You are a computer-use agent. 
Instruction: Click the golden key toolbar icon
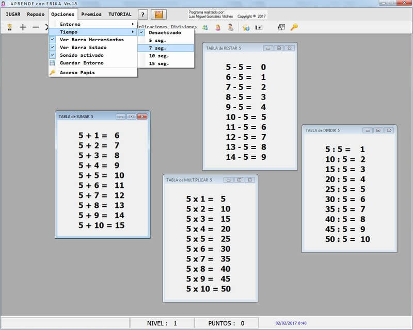pos(294,27)
